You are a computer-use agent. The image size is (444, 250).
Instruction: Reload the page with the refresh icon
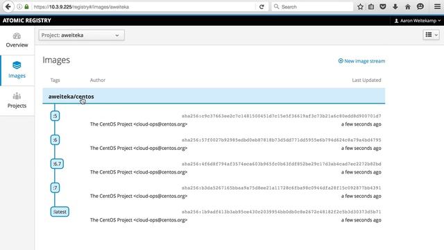[262, 7]
